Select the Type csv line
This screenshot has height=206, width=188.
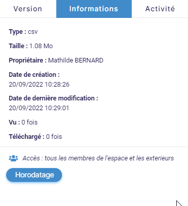coord(23,32)
